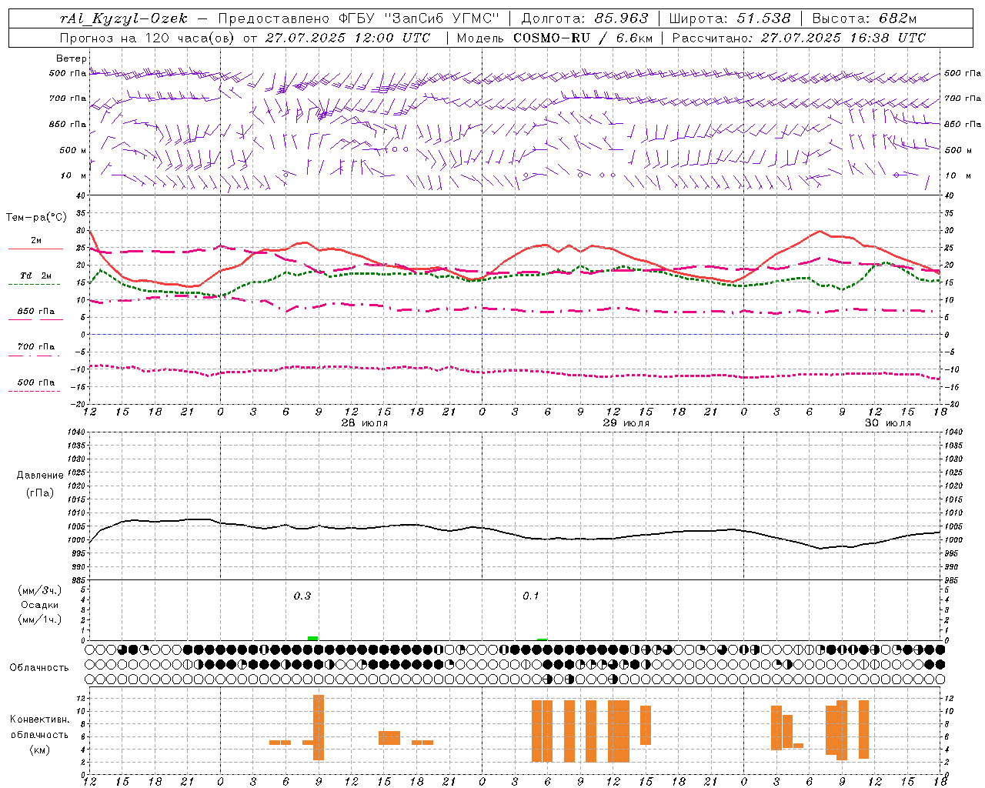Click the Модель COSMO-RU / 6.6км label

(555, 38)
